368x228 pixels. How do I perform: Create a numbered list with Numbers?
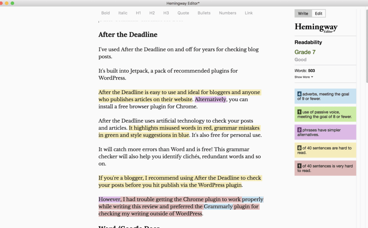227,13
